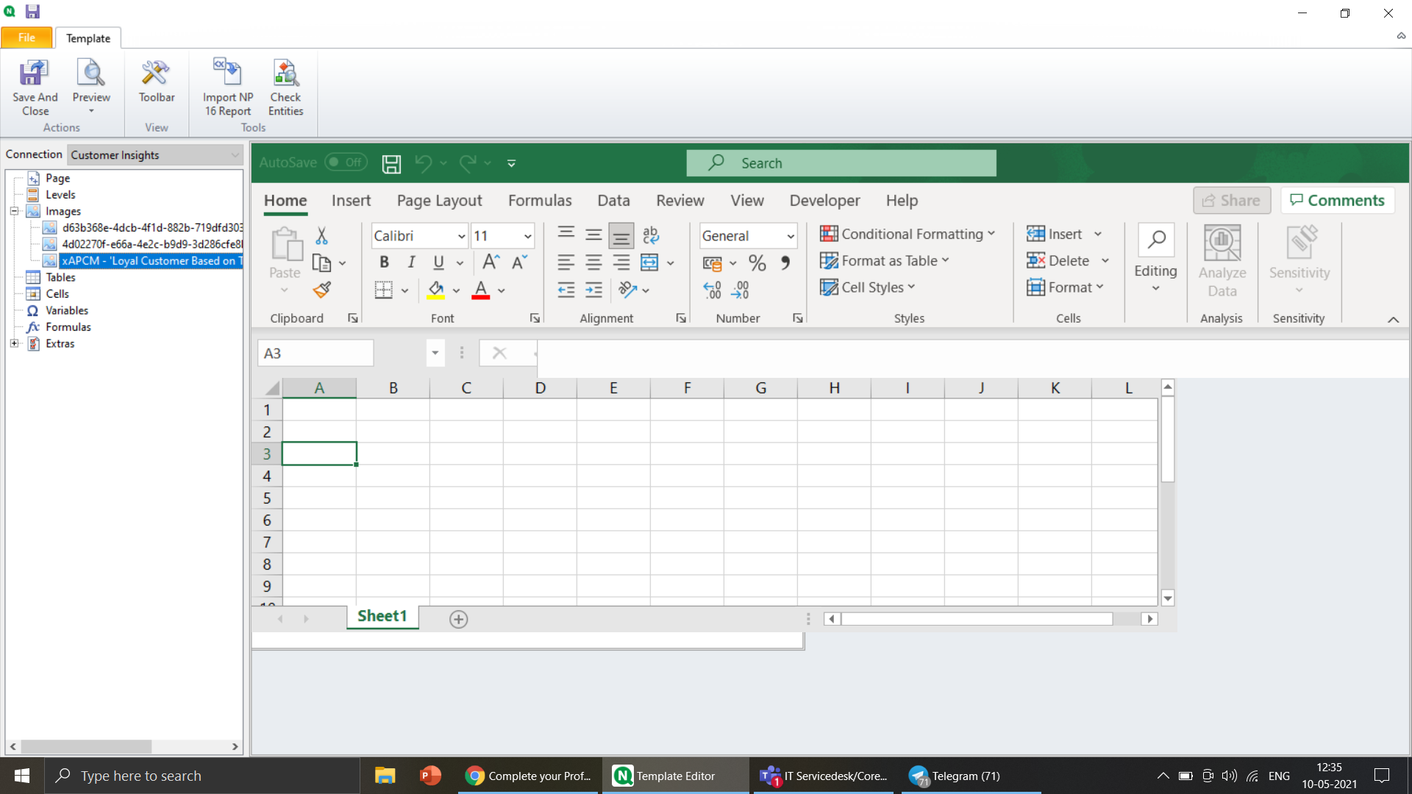Click the Format Painter brush icon
This screenshot has width=1412, height=794.
tap(321, 290)
